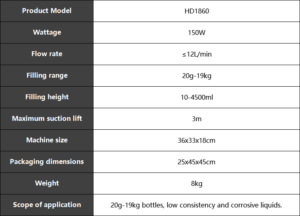Select the 36x33x18cm value
The image size is (300, 216).
pos(196,141)
